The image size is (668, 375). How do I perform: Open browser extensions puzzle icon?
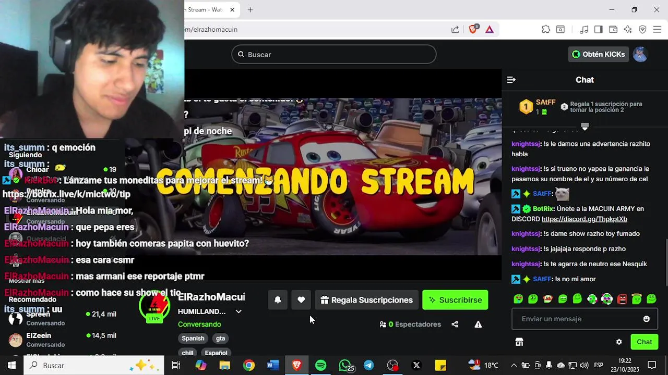coord(545,29)
